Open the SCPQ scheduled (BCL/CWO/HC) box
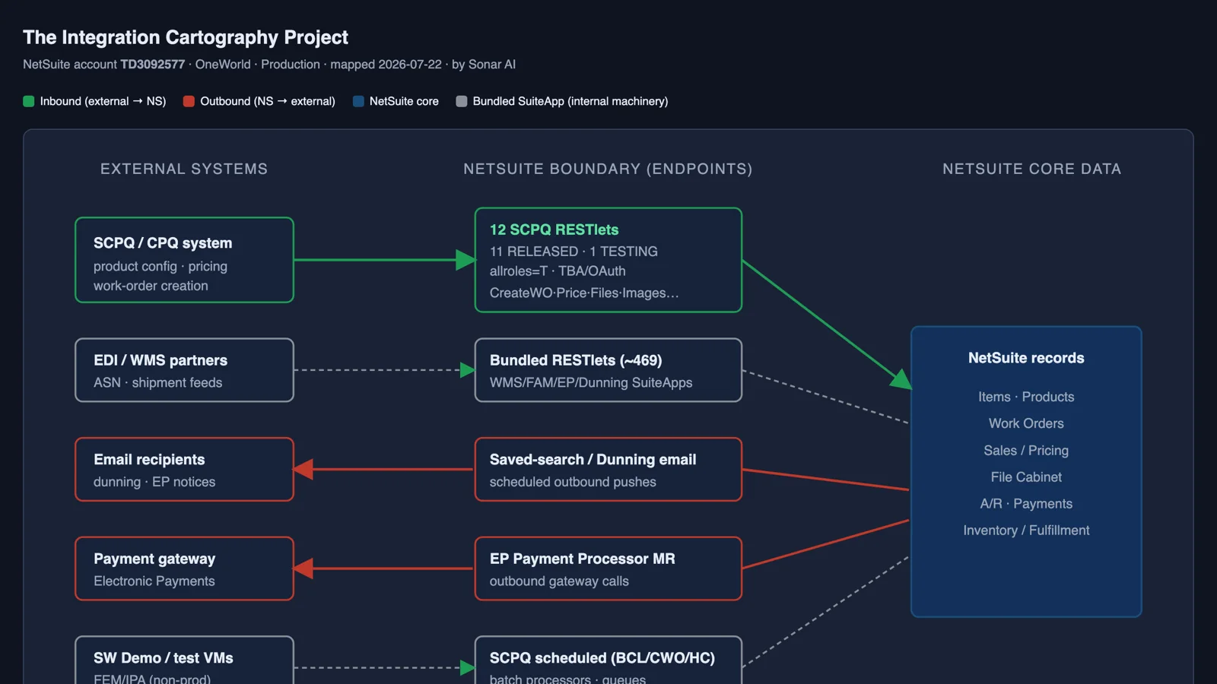 (x=608, y=660)
